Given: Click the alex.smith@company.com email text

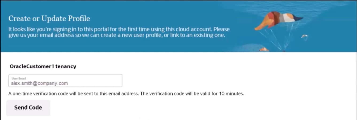Looking at the screenshot, I should click(39, 83).
